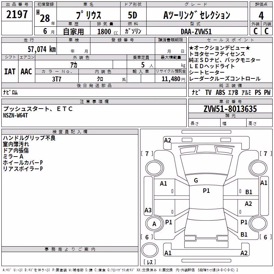Select the "事務局よりご案内" section header
Viewport: 274px width, 274px height.
click(70, 249)
